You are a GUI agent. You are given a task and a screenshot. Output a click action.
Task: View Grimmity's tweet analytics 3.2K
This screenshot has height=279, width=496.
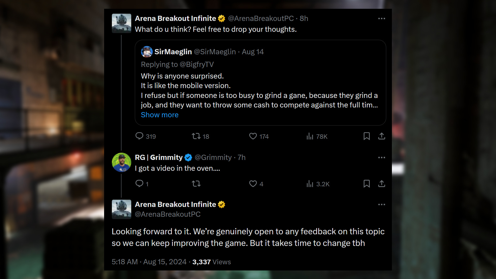coord(310,184)
